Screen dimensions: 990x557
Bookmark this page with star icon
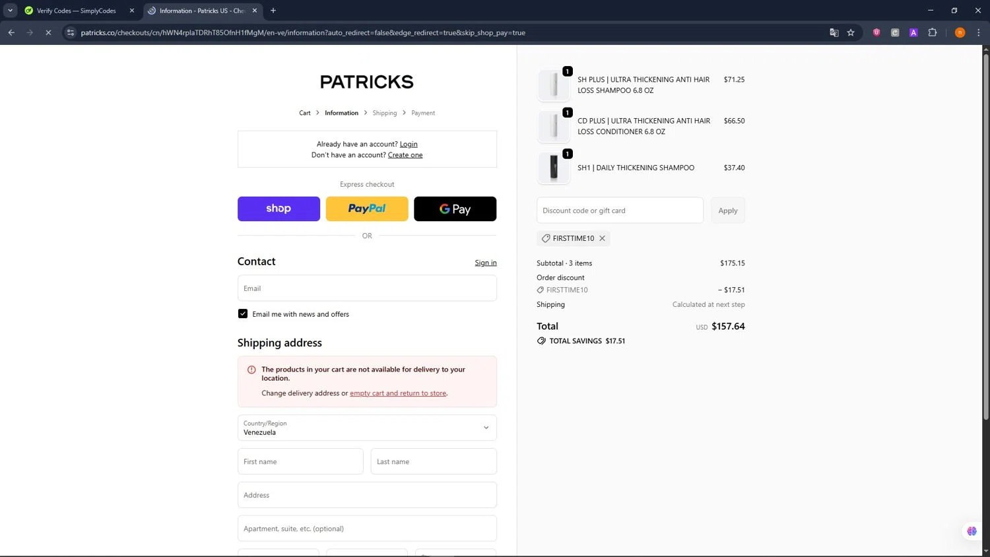click(x=851, y=32)
